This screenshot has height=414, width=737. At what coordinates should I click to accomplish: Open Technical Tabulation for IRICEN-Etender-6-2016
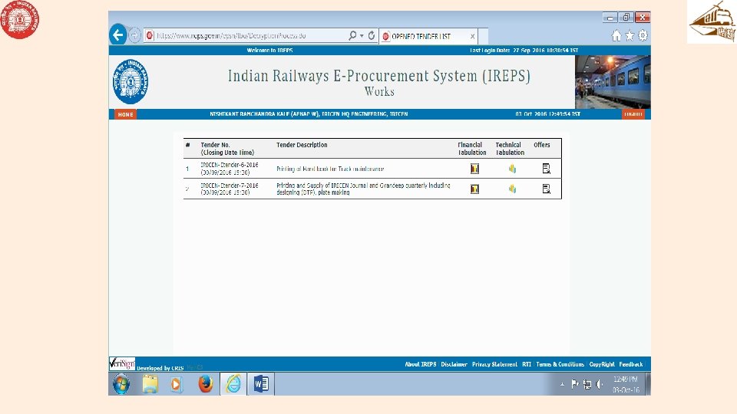point(512,169)
